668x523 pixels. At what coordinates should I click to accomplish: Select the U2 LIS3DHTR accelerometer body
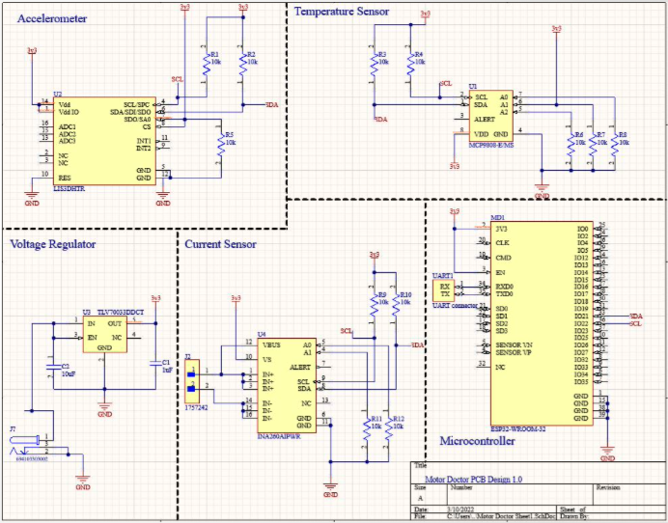(104, 141)
